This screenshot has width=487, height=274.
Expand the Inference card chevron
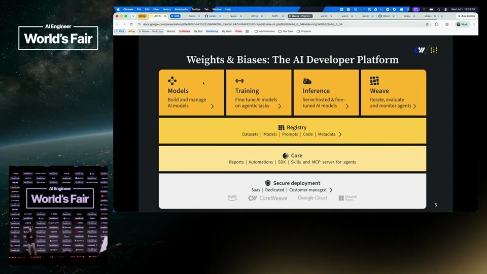347,106
